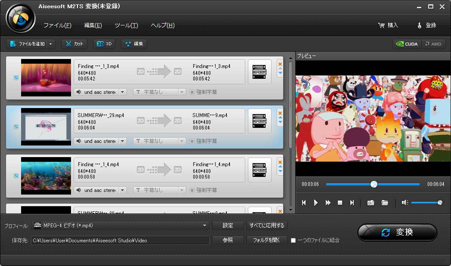Image resolution: width=451 pixels, height=266 pixels.
Task: Click the preview playback progress slider
Action: [373, 184]
